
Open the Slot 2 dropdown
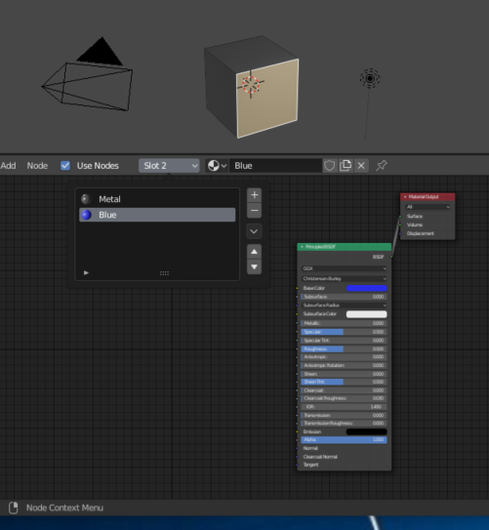click(x=169, y=166)
